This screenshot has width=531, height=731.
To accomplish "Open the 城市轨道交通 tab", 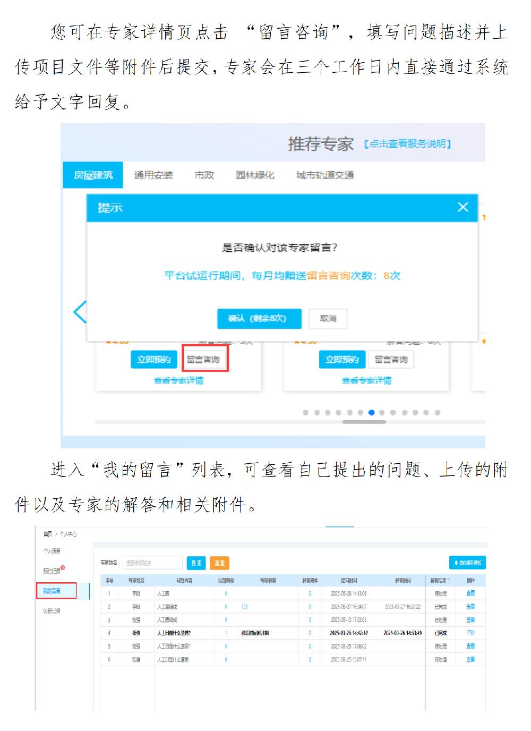I will point(325,175).
